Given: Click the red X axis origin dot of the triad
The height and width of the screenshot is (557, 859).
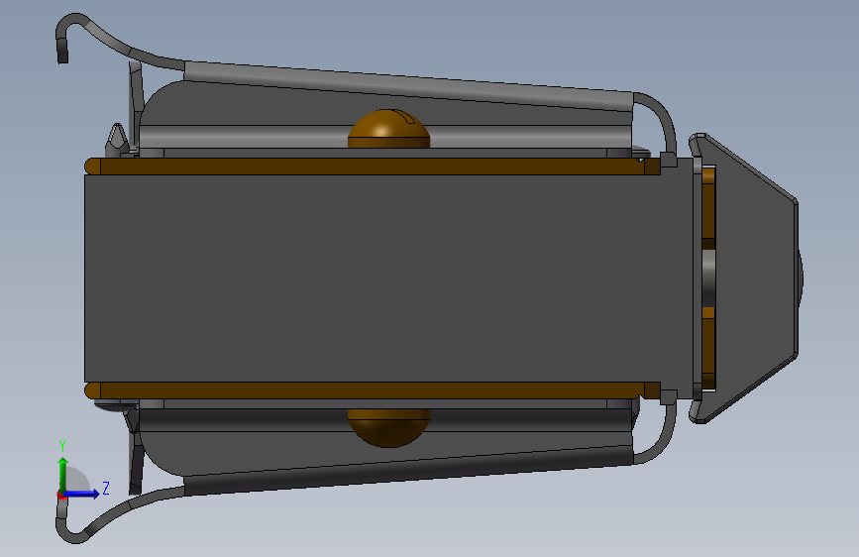Looking at the screenshot, I should tap(60, 496).
